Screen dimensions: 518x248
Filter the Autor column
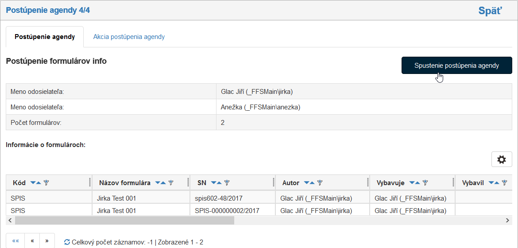[x=320, y=183]
